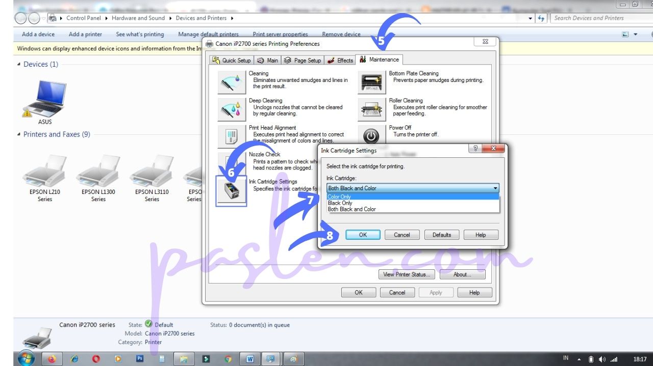
Task: Switch to the Effects tab
Action: pyautogui.click(x=340, y=61)
